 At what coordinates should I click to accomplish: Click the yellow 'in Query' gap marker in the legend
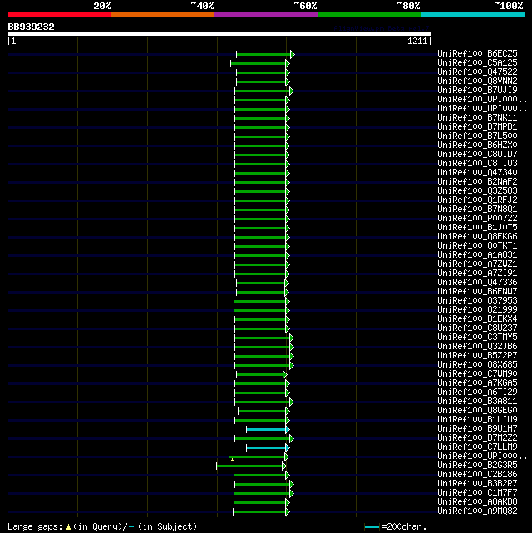point(69,527)
